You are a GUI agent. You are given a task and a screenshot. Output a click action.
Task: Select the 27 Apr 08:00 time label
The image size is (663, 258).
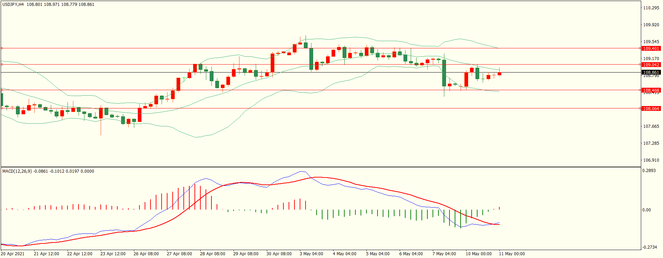coord(179,254)
